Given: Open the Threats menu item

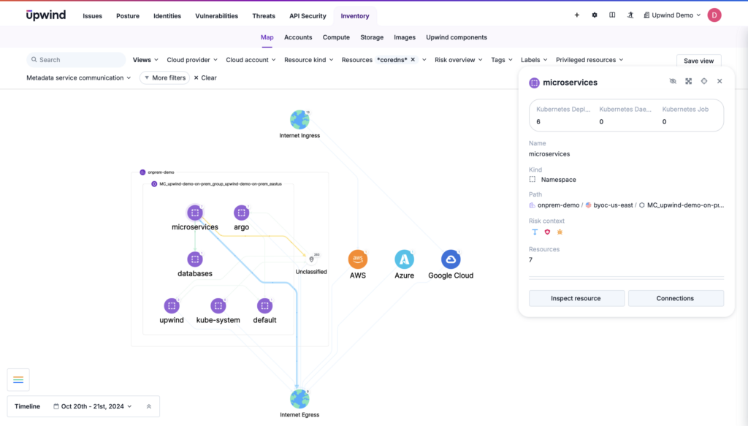Looking at the screenshot, I should (264, 15).
